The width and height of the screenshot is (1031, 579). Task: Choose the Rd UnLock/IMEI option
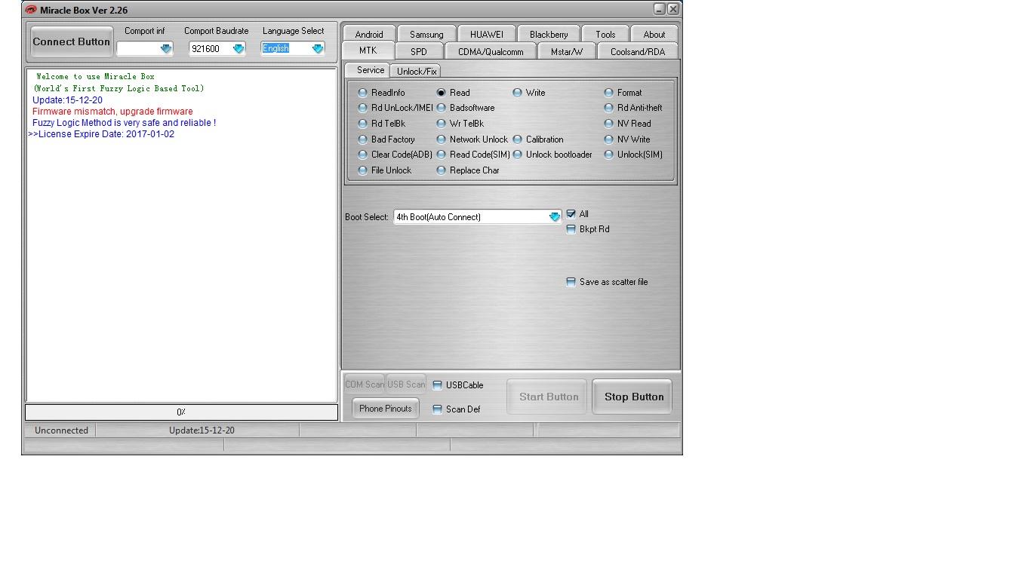(x=395, y=108)
